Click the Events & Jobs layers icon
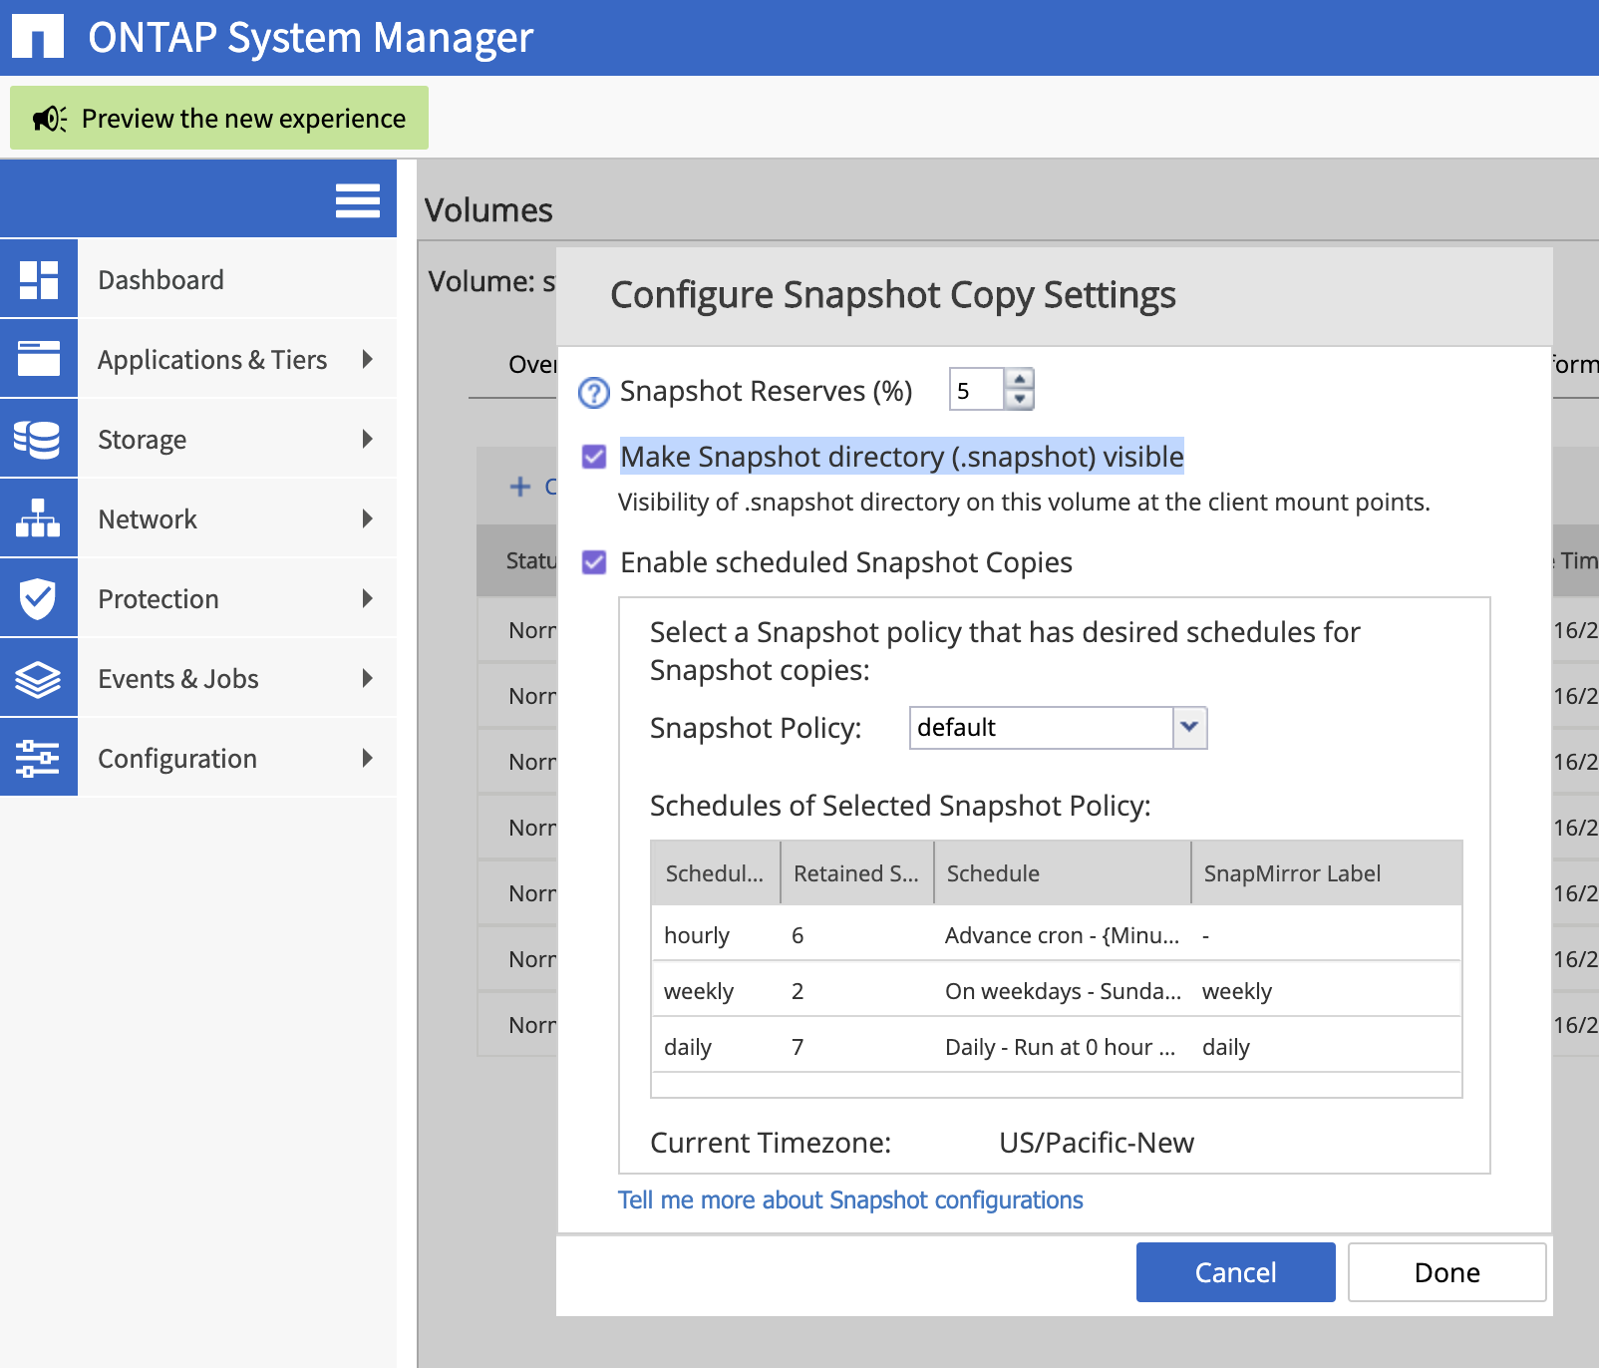This screenshot has height=1368, width=1599. pos(39,678)
